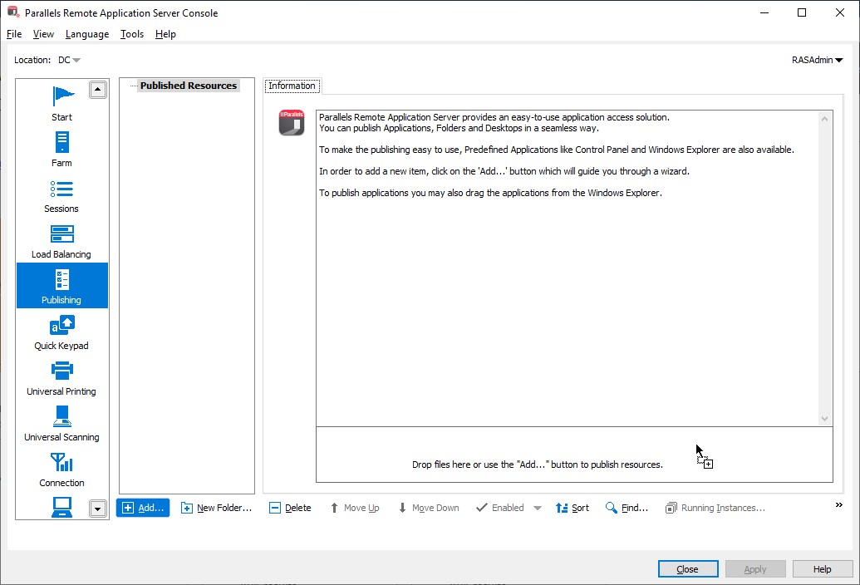Select Published Resources tree root

188,86
